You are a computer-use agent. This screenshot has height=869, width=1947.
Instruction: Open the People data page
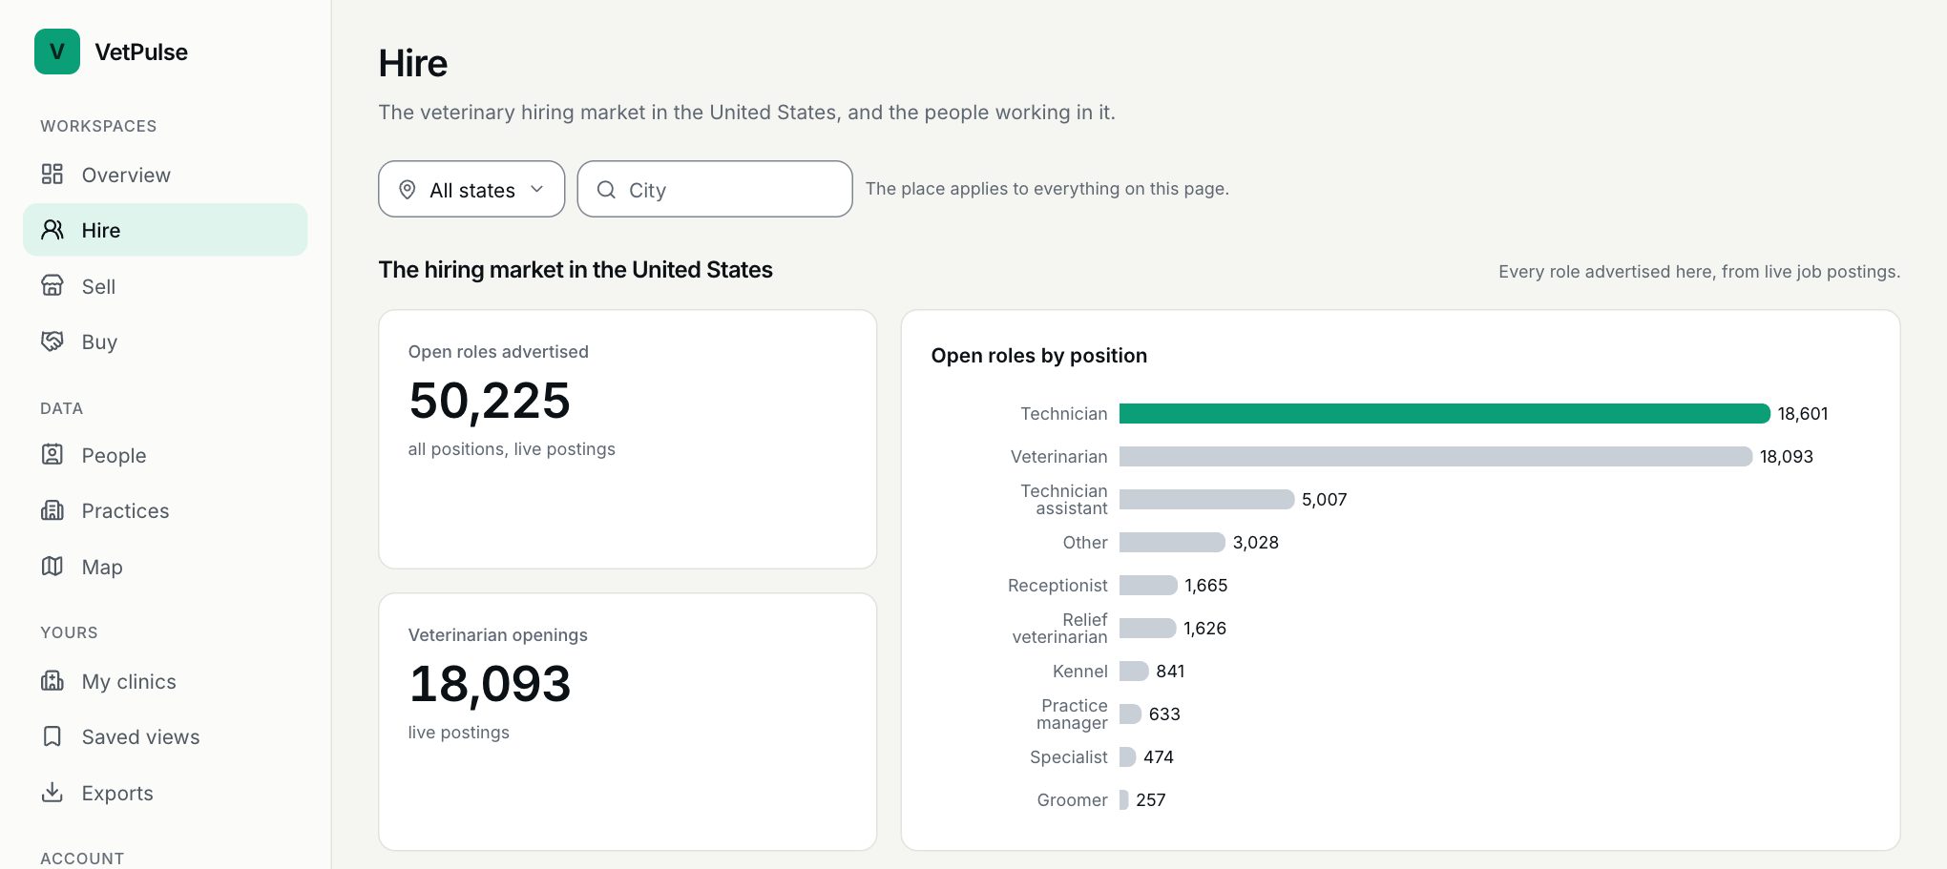click(x=165, y=455)
